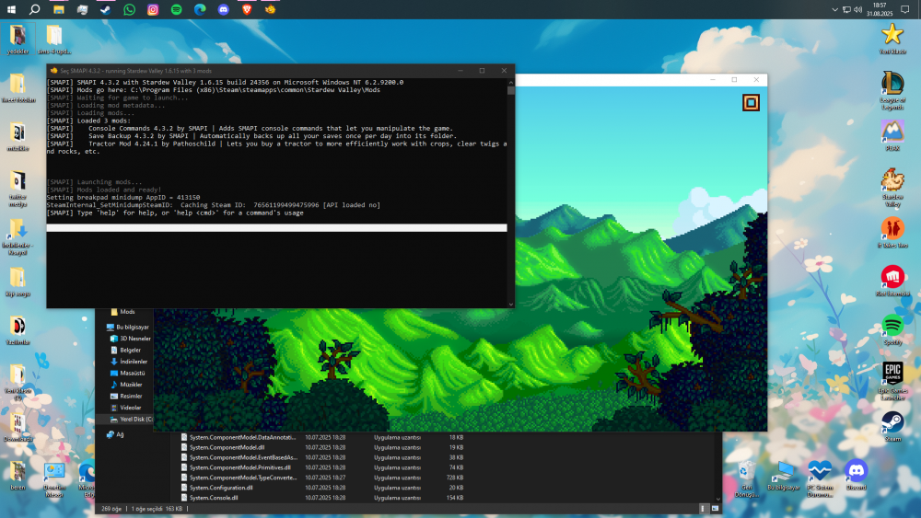Select Videolar in Explorer sidebar

(x=125, y=407)
